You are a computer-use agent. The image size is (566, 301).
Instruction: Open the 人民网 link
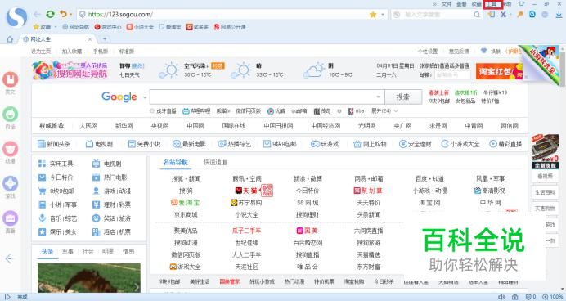(x=89, y=126)
